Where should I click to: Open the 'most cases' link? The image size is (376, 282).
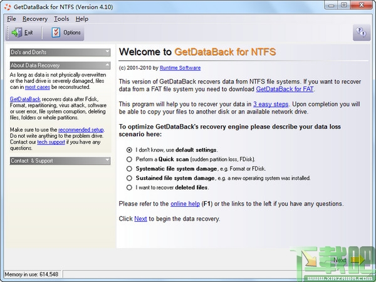click(x=38, y=87)
